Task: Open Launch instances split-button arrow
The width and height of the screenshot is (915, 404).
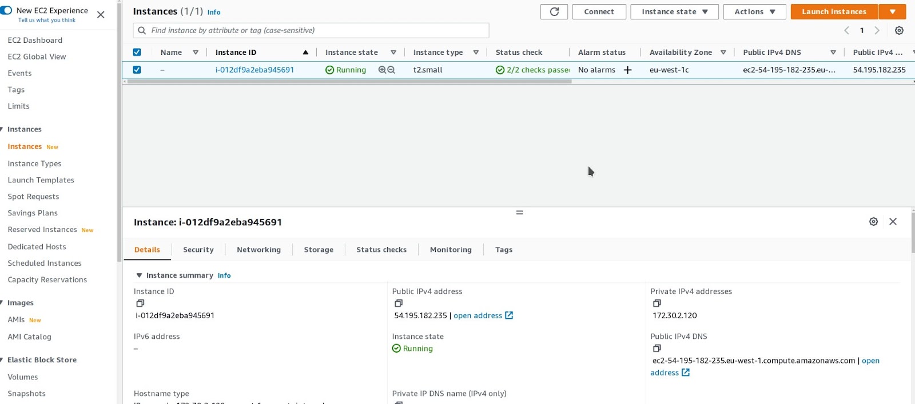Action: (892, 11)
